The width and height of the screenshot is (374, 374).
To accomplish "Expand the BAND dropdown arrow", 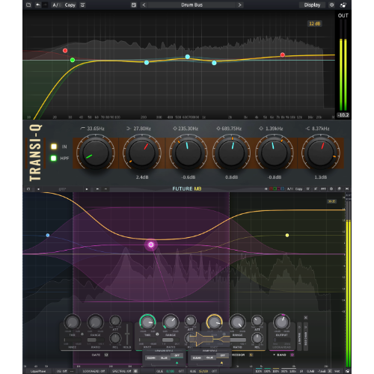I will [274, 355].
